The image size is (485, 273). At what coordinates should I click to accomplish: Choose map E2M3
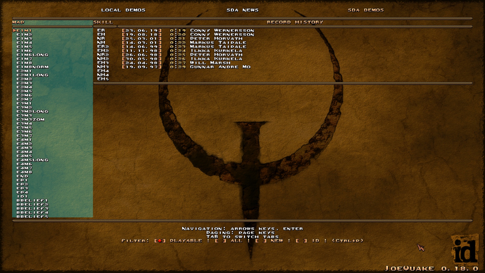pos(24,83)
